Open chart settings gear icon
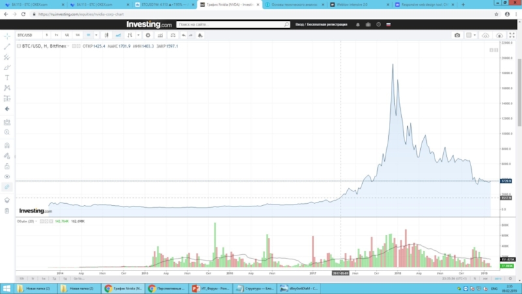This screenshot has width=522, height=294. [148, 35]
